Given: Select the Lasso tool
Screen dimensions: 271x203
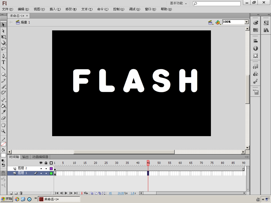Looking at the screenshot, I should coord(3,49).
